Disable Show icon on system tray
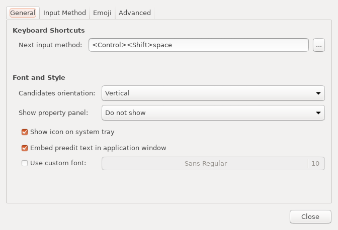Viewport: 338px width, 230px height. click(25, 132)
